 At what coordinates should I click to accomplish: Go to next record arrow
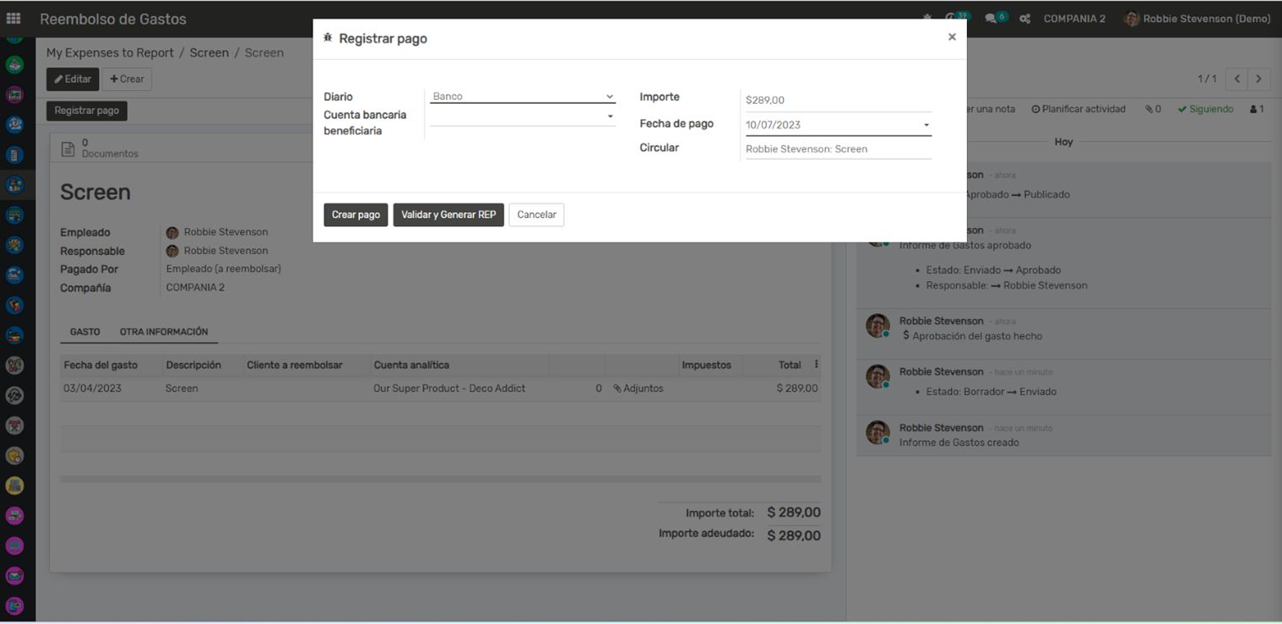click(1258, 79)
